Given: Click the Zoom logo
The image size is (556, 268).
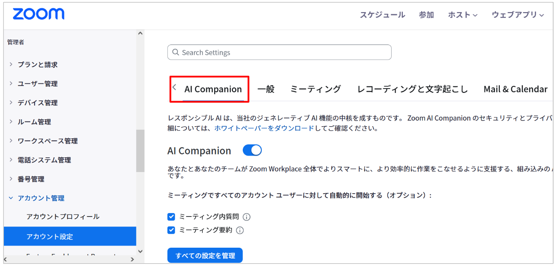Looking at the screenshot, I should pyautogui.click(x=39, y=14).
